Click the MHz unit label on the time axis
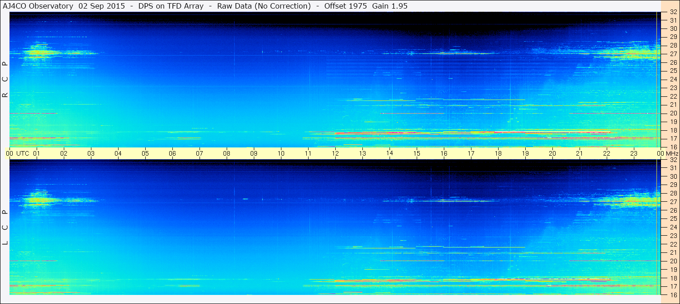Screen dimensions: 680x304 [x=672, y=153]
